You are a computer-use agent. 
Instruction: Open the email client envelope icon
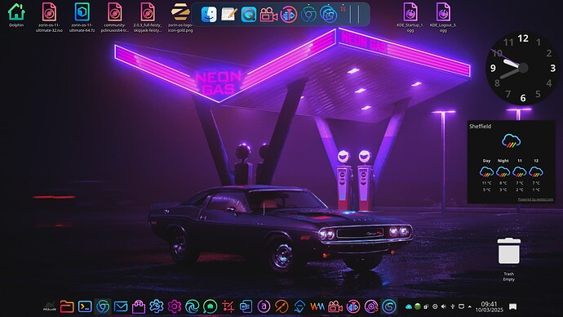pyautogui.click(x=121, y=306)
